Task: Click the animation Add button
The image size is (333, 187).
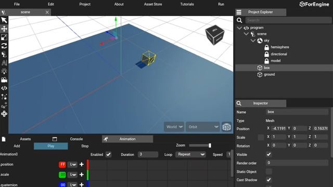Action: click(17, 146)
